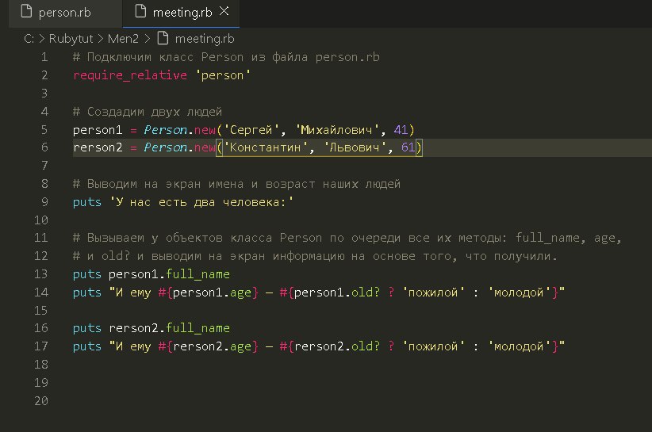
Task: Click the number 61 on line 6
Action: [x=408, y=147]
